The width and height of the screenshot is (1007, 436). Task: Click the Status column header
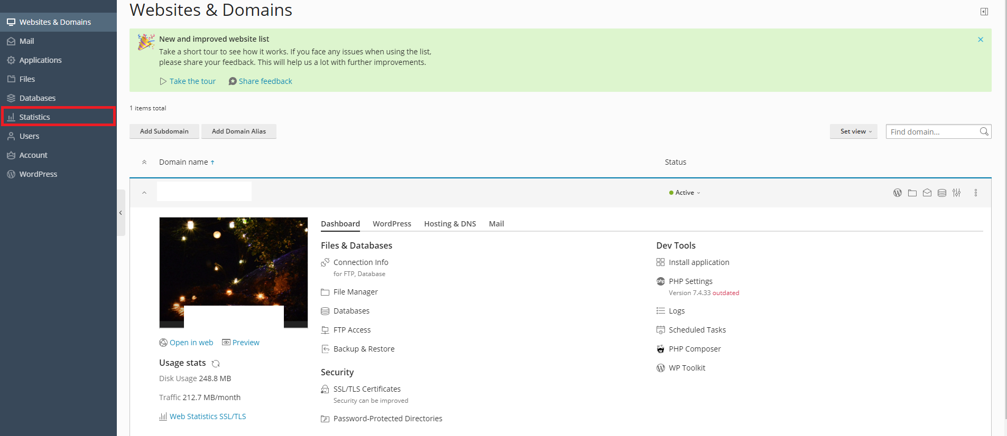click(676, 162)
